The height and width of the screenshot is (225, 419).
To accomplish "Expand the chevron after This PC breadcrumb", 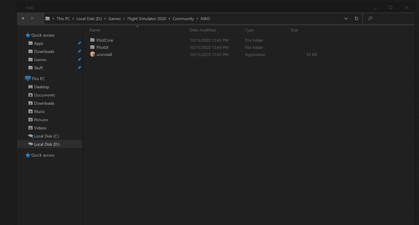I will click(x=73, y=18).
